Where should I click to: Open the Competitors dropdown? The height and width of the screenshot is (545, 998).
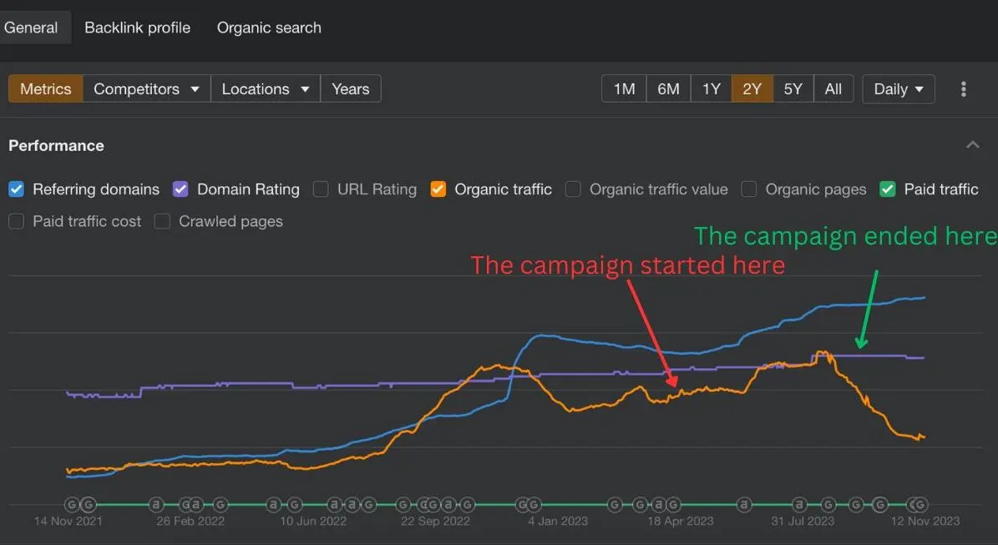pos(146,89)
